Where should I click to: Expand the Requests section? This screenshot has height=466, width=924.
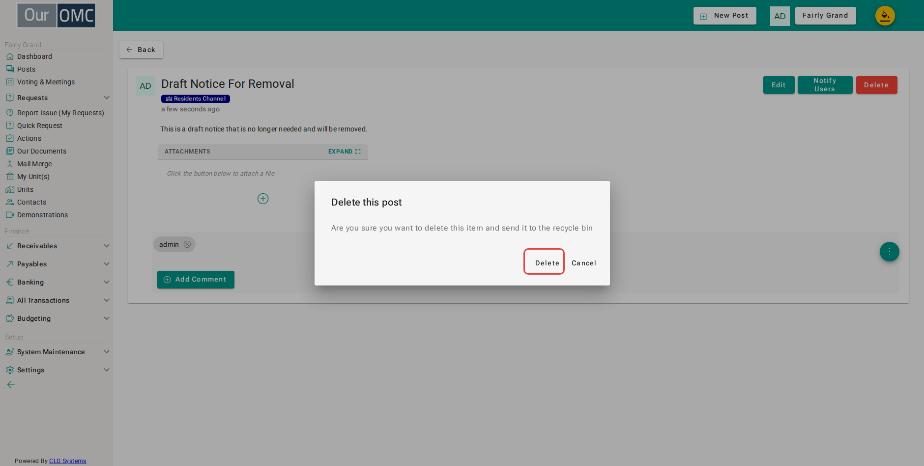coord(57,98)
